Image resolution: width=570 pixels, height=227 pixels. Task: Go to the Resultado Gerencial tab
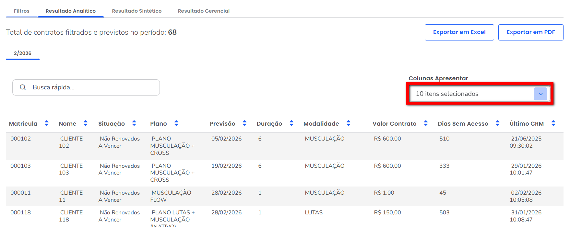204,11
